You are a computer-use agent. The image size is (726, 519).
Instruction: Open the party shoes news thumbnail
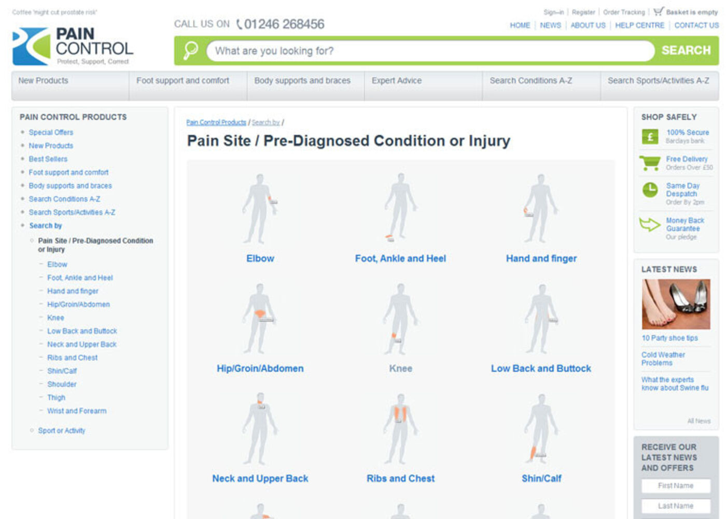tap(676, 304)
